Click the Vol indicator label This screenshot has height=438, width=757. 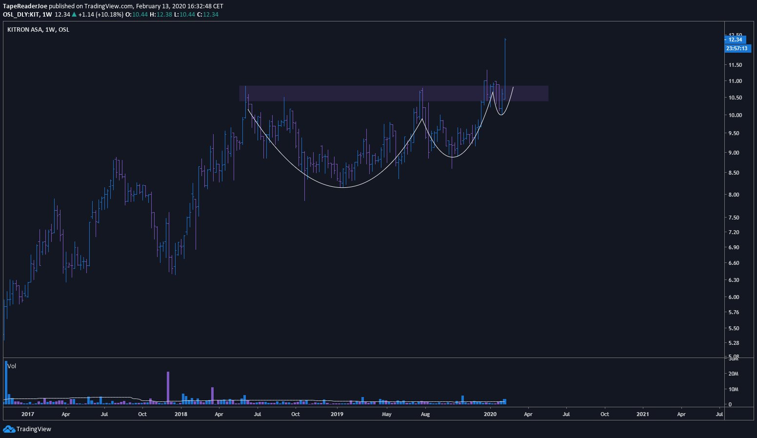(12, 366)
